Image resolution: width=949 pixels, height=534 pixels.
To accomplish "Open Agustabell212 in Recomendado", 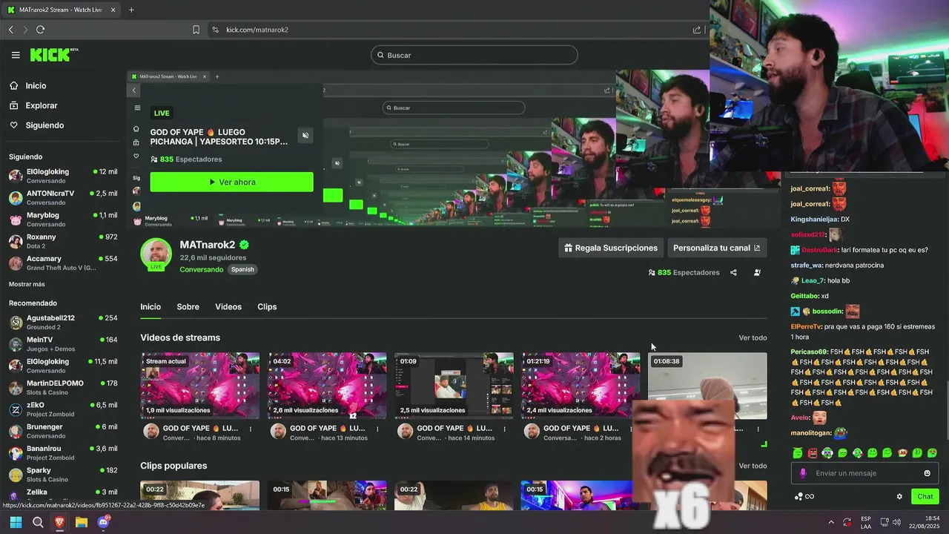I will click(63, 322).
